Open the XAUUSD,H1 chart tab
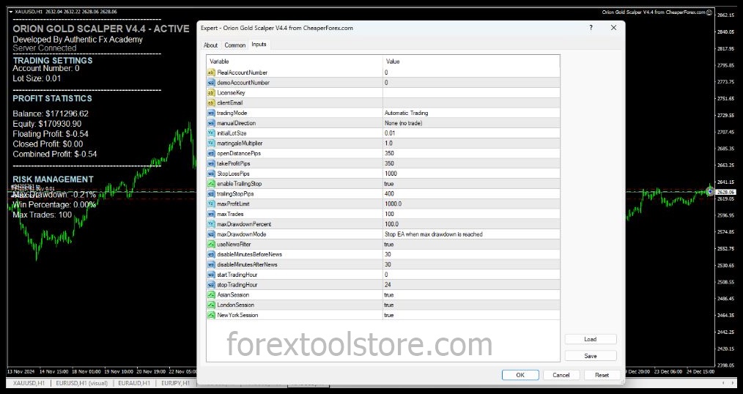 click(x=29, y=383)
